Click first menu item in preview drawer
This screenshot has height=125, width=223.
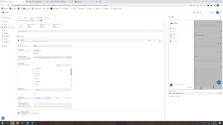point(174,28)
